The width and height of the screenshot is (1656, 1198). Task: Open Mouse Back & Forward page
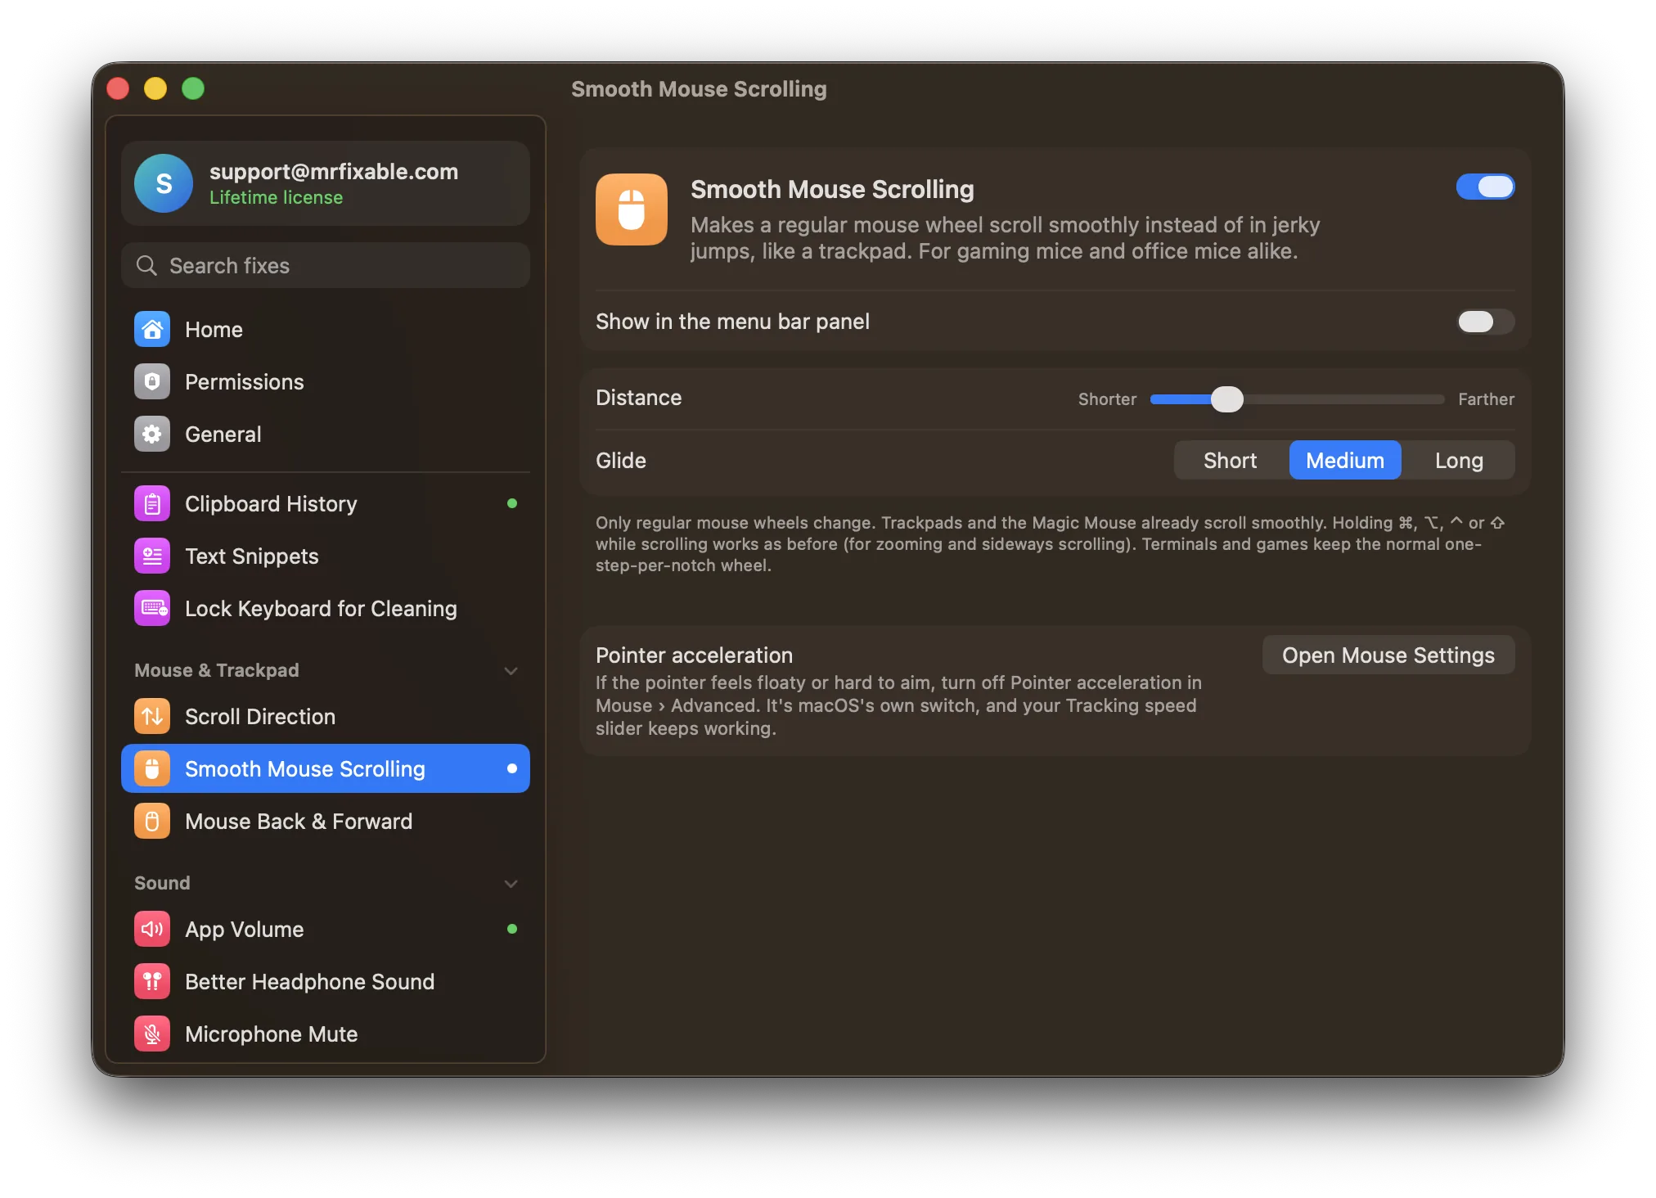[326, 822]
